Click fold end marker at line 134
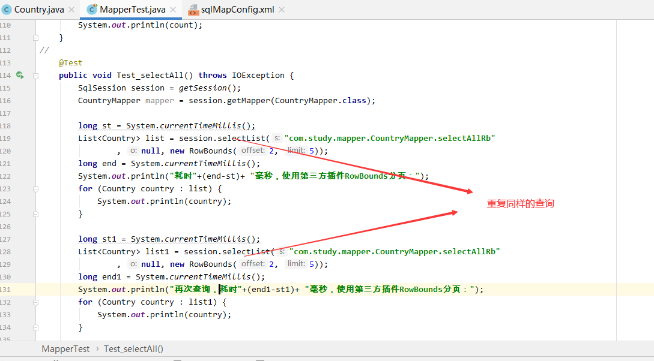Screen dimensions: 654x361 pyautogui.click(x=36, y=327)
